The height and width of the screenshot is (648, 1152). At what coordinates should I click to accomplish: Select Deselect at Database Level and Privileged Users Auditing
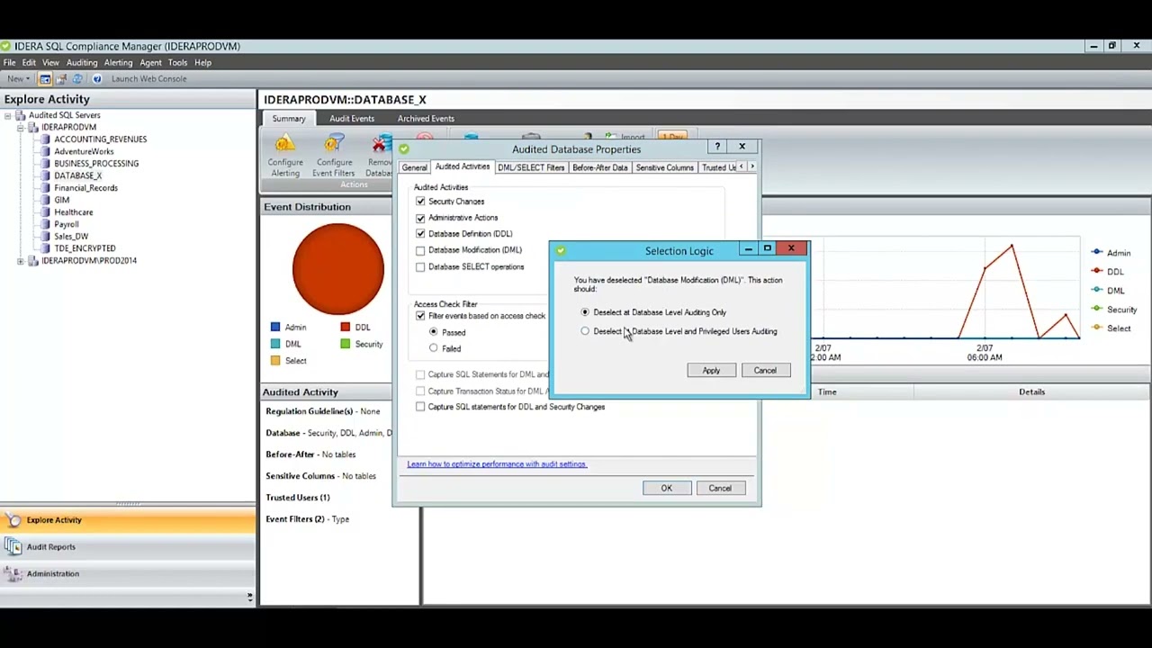[585, 331]
